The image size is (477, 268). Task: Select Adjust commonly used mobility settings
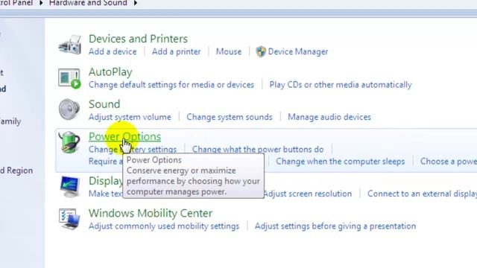pyautogui.click(x=164, y=226)
